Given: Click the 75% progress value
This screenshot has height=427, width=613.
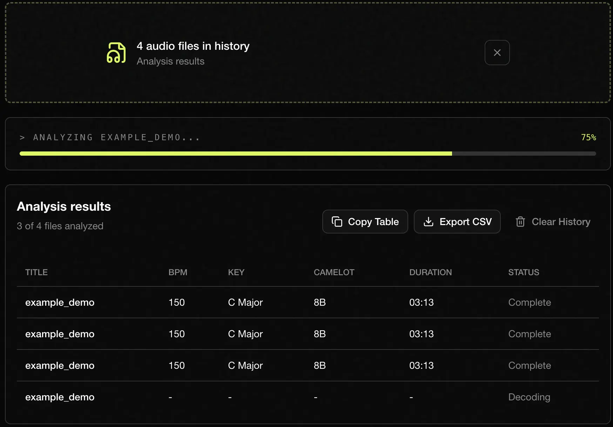Looking at the screenshot, I should [x=588, y=137].
